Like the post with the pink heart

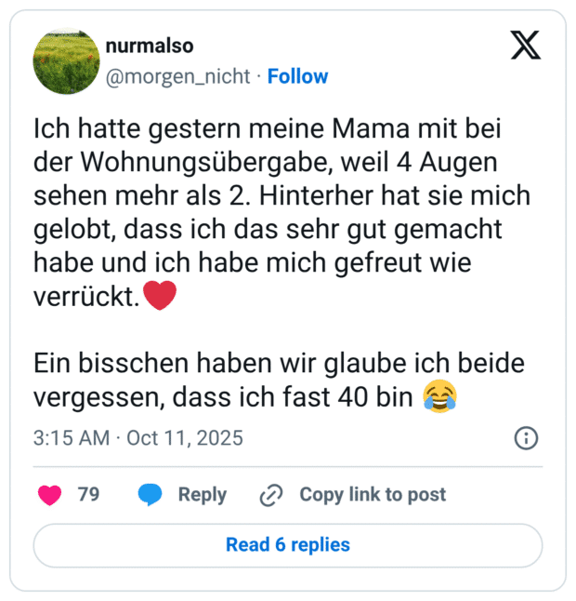click(x=50, y=495)
